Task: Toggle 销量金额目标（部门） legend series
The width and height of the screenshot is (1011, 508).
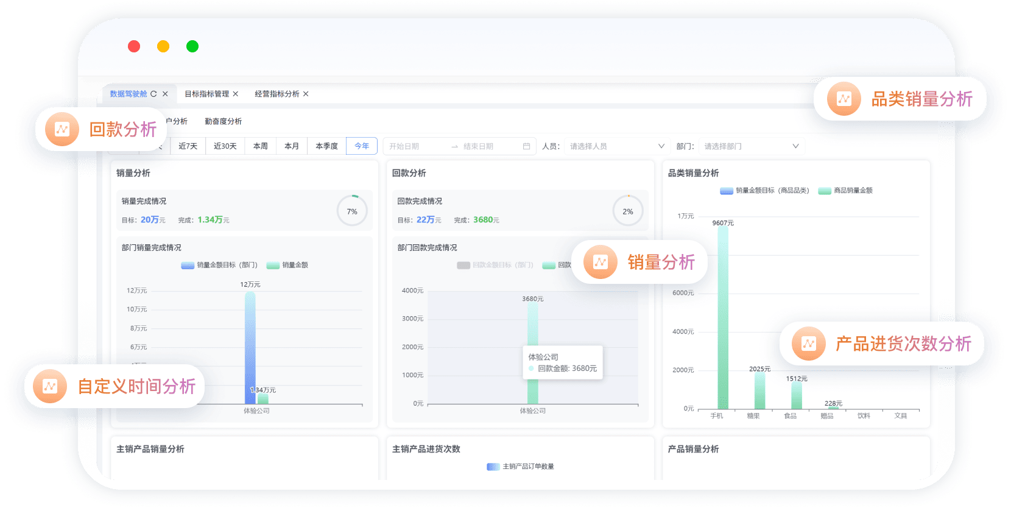Action: point(219,265)
